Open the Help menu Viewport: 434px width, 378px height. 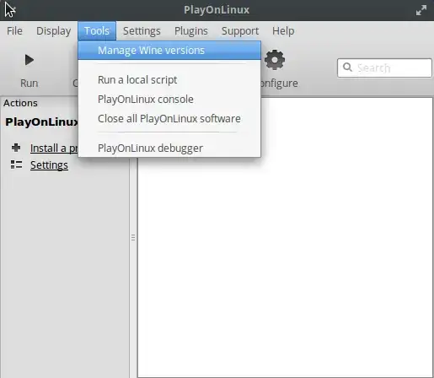click(x=283, y=31)
